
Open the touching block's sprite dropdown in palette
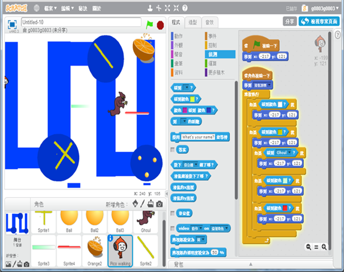(x=186, y=88)
